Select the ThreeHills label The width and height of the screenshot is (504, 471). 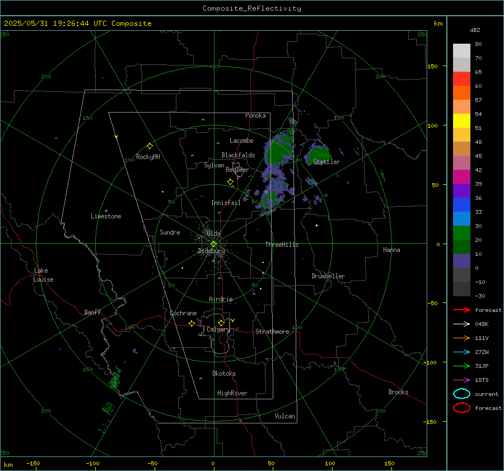point(282,245)
